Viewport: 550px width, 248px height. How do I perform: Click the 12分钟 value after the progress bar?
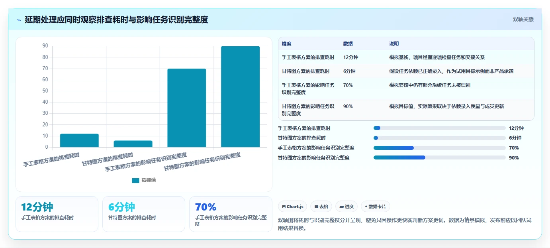point(516,128)
